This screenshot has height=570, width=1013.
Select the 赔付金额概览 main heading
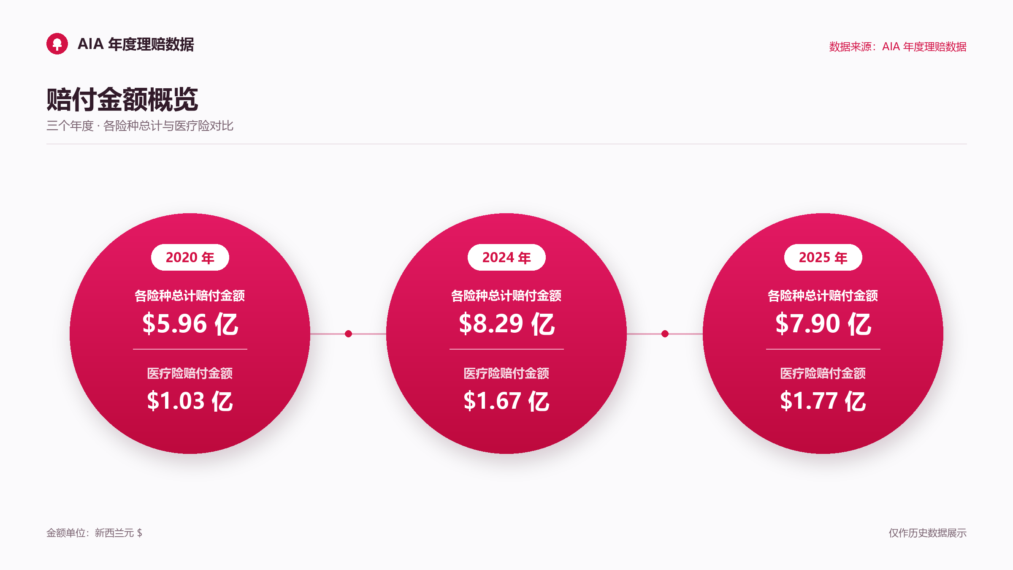pyautogui.click(x=122, y=100)
